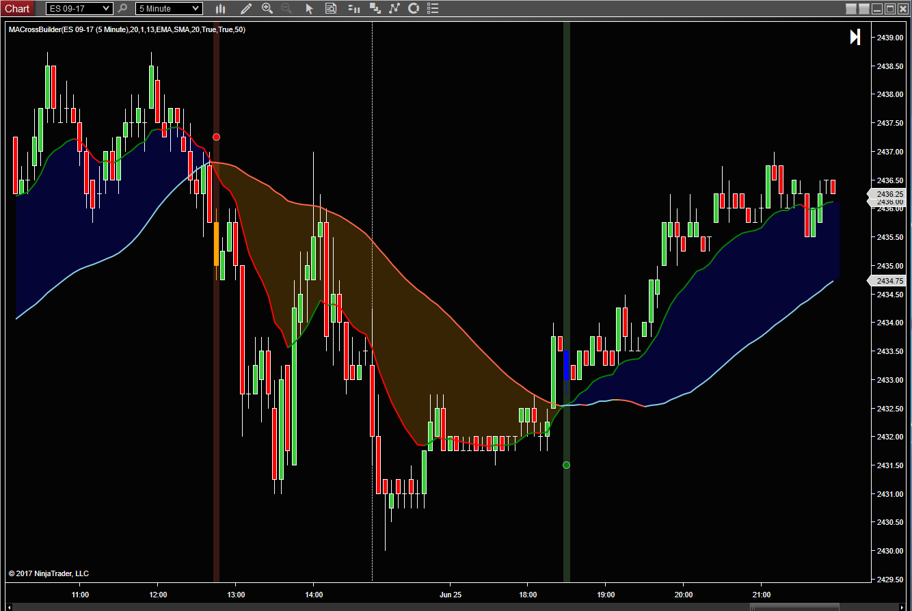Click the 13:00 time axis label
Viewport: 912px width, 611px height.
236,595
